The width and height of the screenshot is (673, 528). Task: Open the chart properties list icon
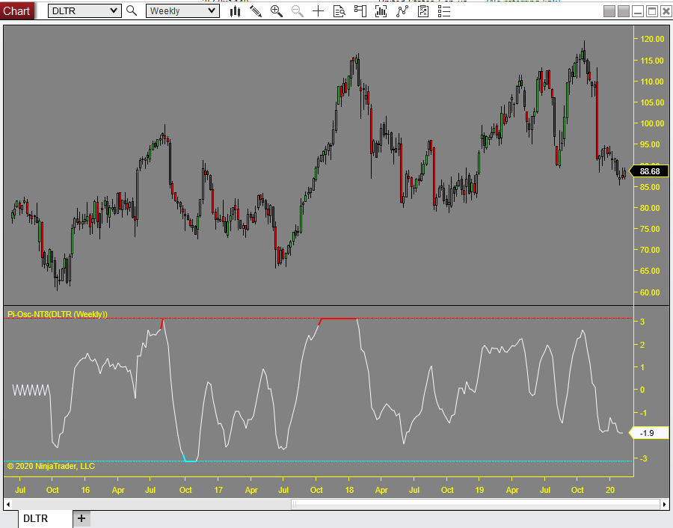click(424, 10)
